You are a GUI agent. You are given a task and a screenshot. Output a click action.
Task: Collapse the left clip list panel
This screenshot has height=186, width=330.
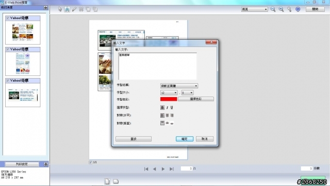coord(46,8)
